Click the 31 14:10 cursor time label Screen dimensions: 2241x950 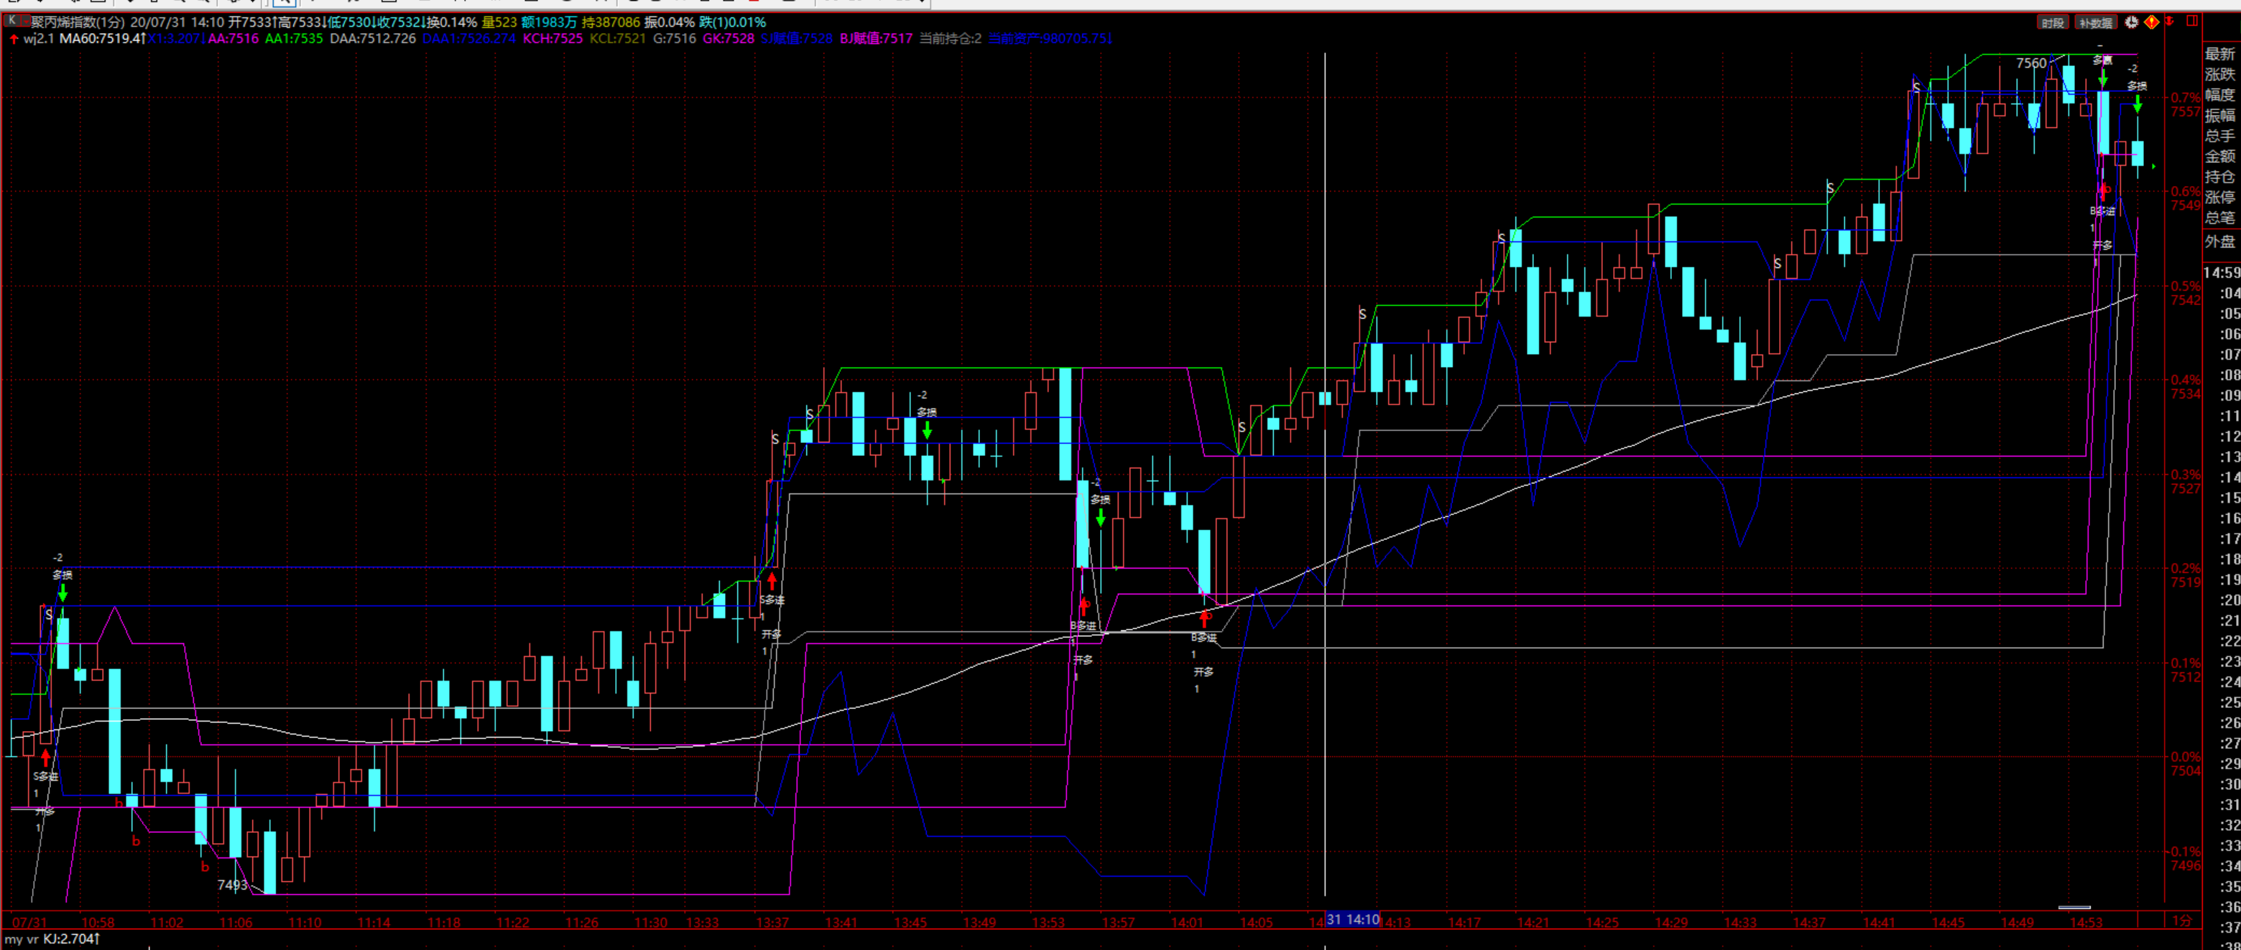pyautogui.click(x=1352, y=920)
